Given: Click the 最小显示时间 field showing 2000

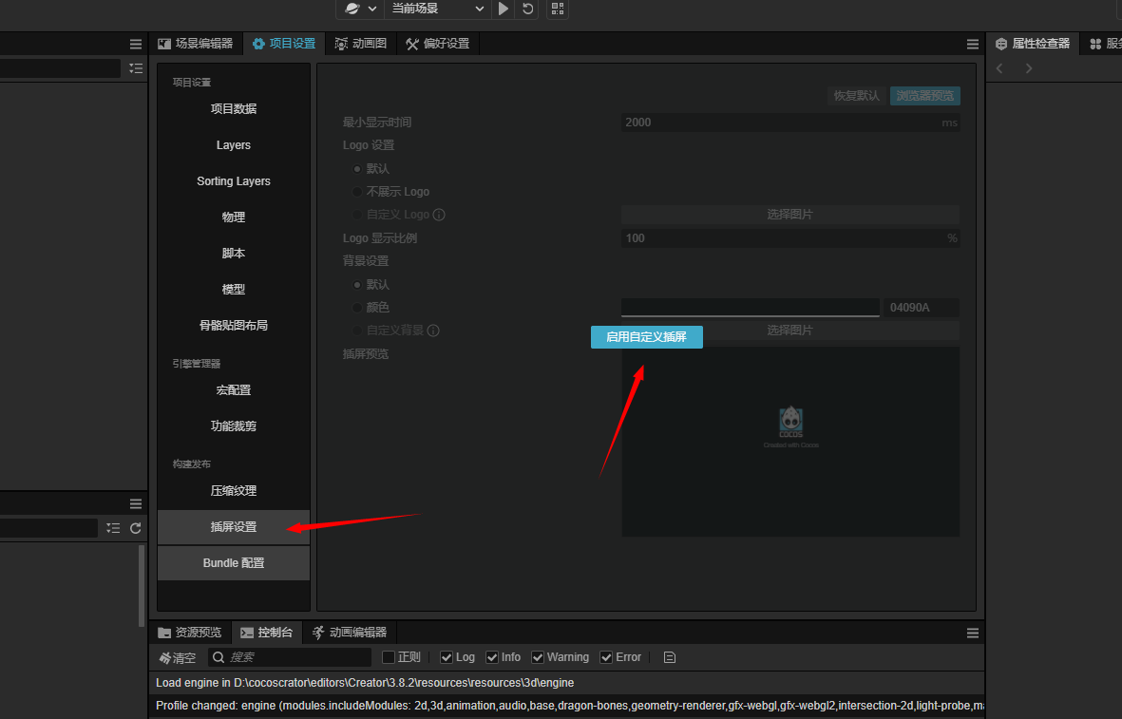Looking at the screenshot, I should (790, 123).
